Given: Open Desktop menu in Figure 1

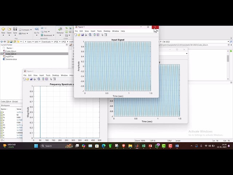Looking at the screenshot, I should click(x=107, y=31).
